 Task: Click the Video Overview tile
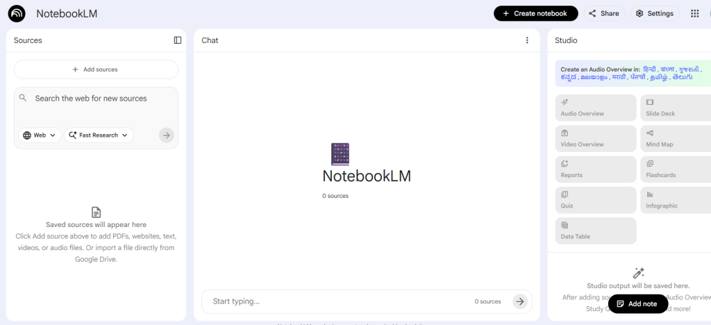pos(596,139)
